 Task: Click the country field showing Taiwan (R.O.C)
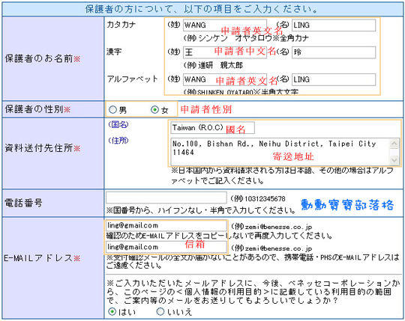tap(212, 128)
